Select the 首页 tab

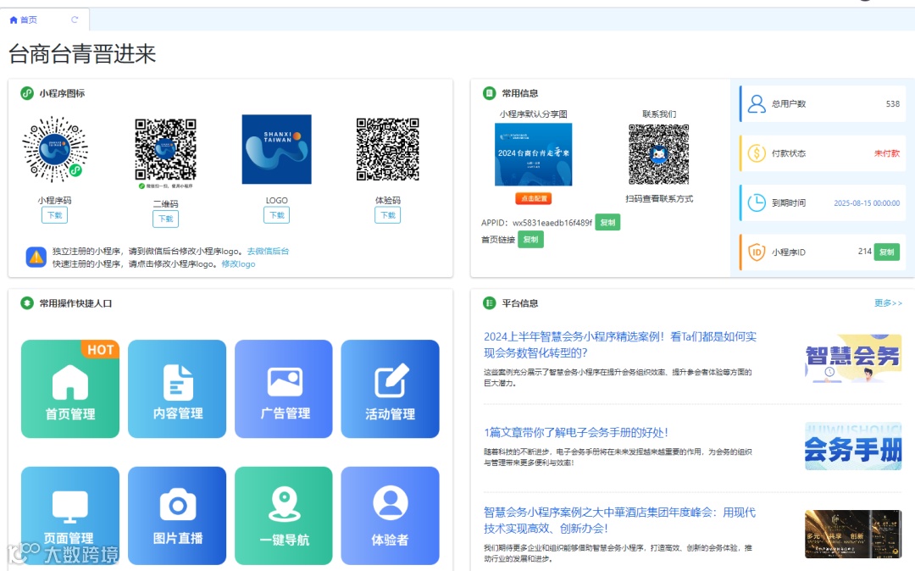[44, 19]
